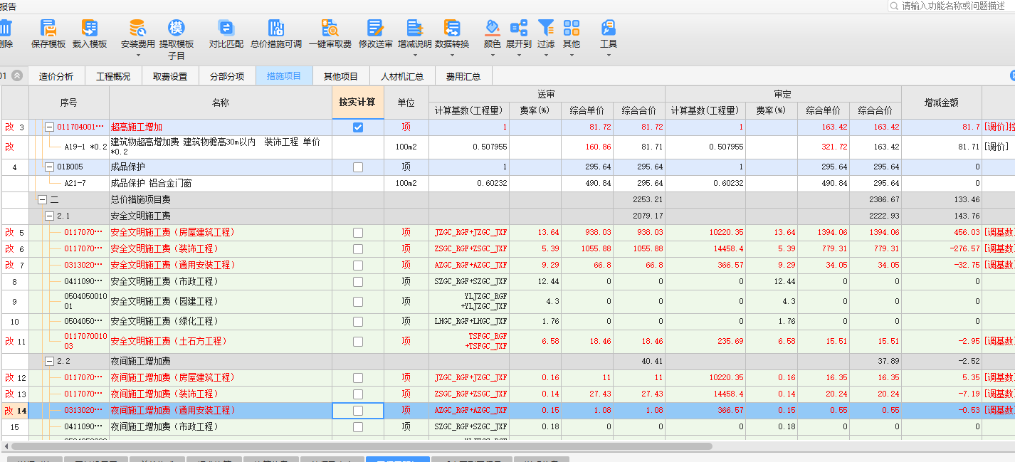Viewport: 1015px width, 462px height.
Task: Collapse the 01B005 成品保护 node
Action: tap(50, 167)
